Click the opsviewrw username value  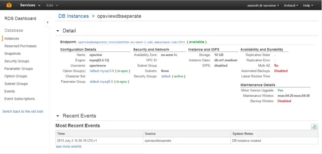pyautogui.click(x=97, y=66)
